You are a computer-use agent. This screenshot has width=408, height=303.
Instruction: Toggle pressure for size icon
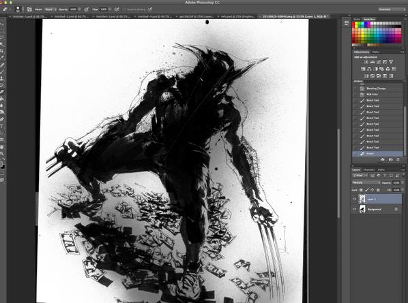(x=150, y=10)
